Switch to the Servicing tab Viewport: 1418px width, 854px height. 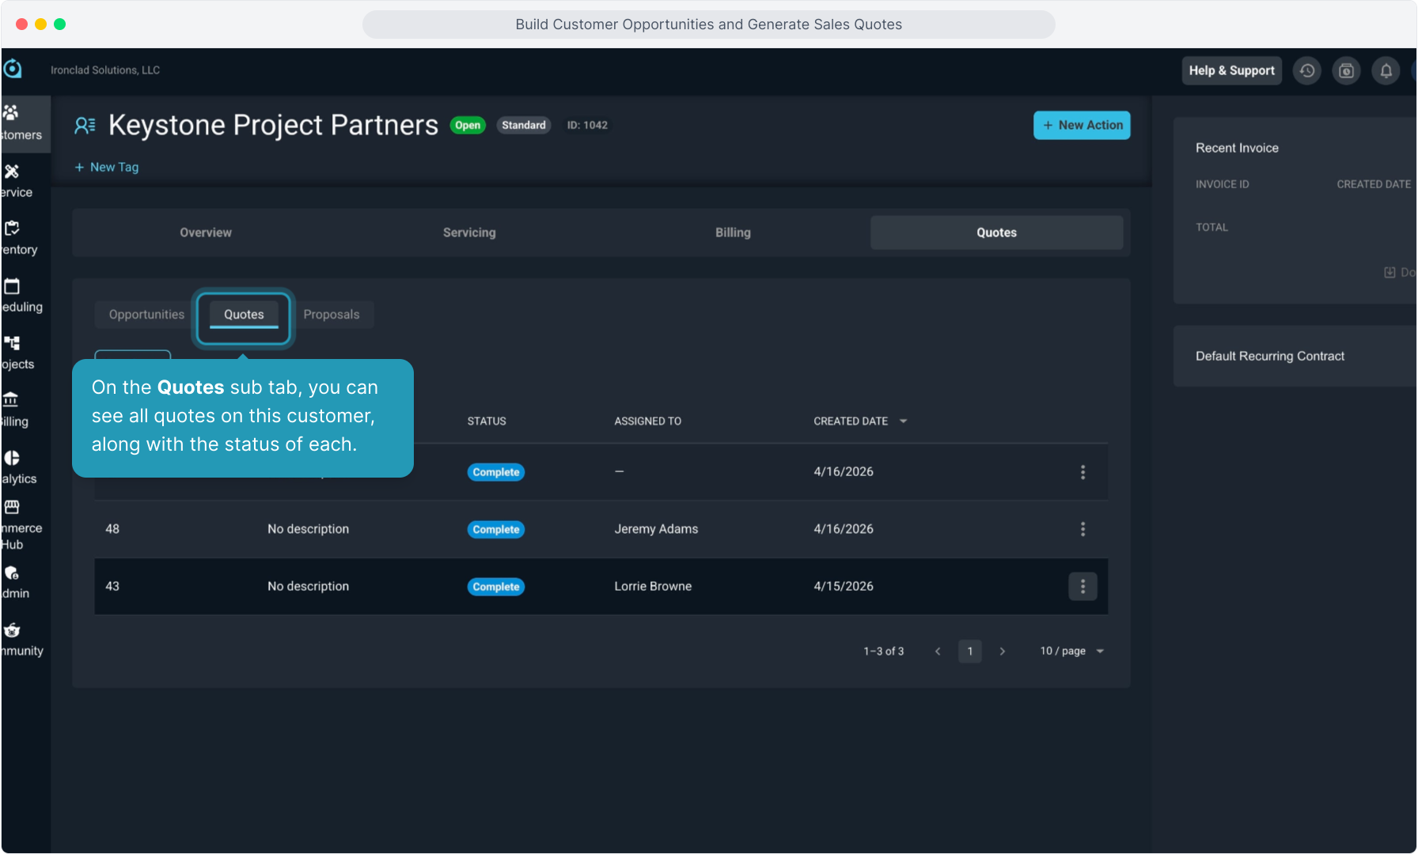tap(469, 232)
